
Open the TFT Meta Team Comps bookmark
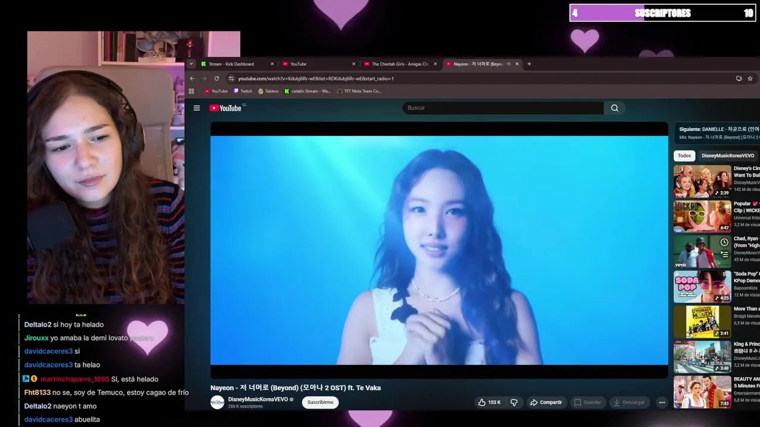(359, 91)
